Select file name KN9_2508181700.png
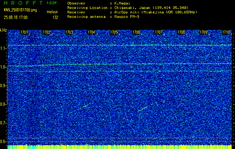 click(20, 10)
